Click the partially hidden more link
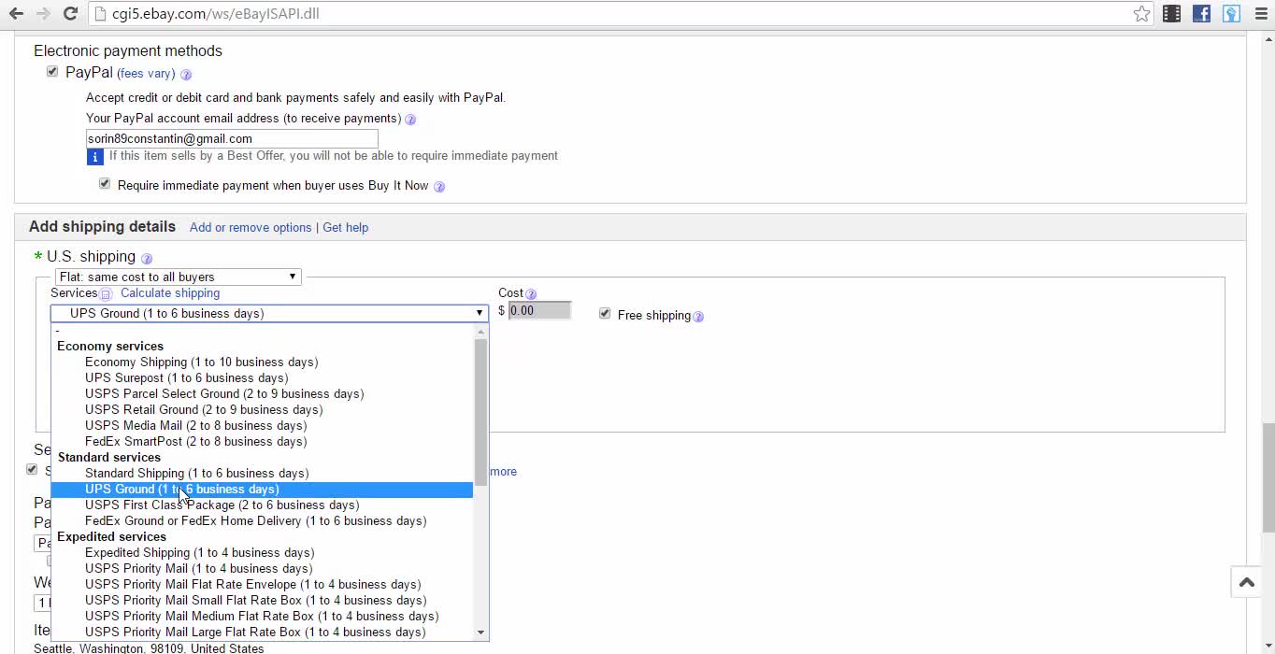 tap(503, 472)
